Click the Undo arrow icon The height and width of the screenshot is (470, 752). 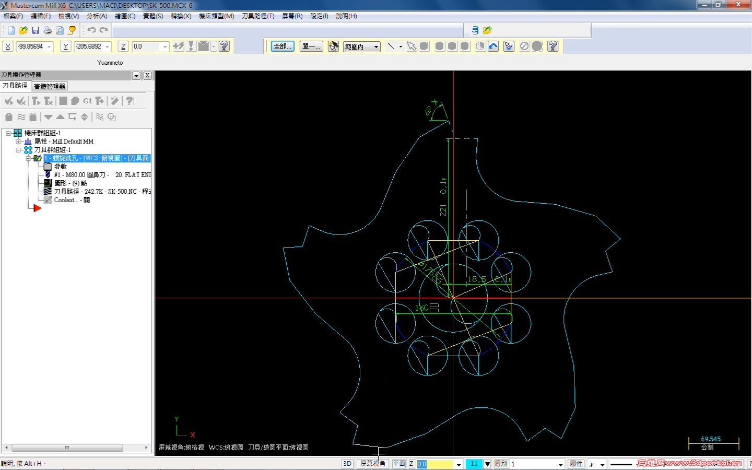click(x=92, y=30)
